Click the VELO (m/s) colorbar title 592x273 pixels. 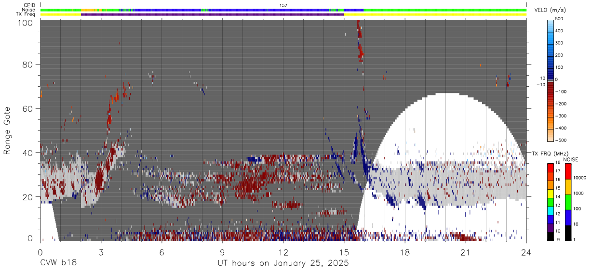tap(551, 10)
